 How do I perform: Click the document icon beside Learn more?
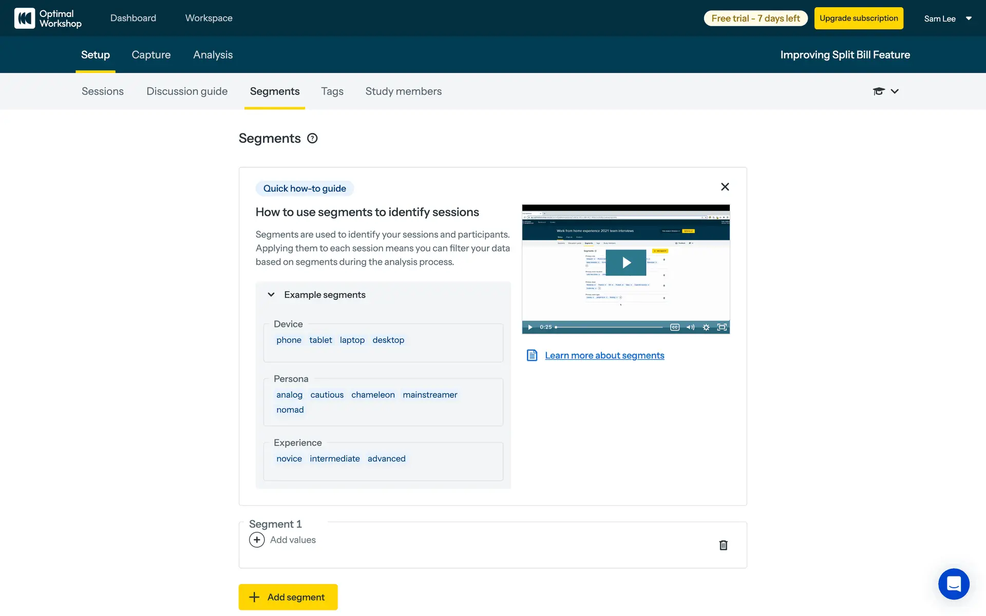pyautogui.click(x=532, y=355)
